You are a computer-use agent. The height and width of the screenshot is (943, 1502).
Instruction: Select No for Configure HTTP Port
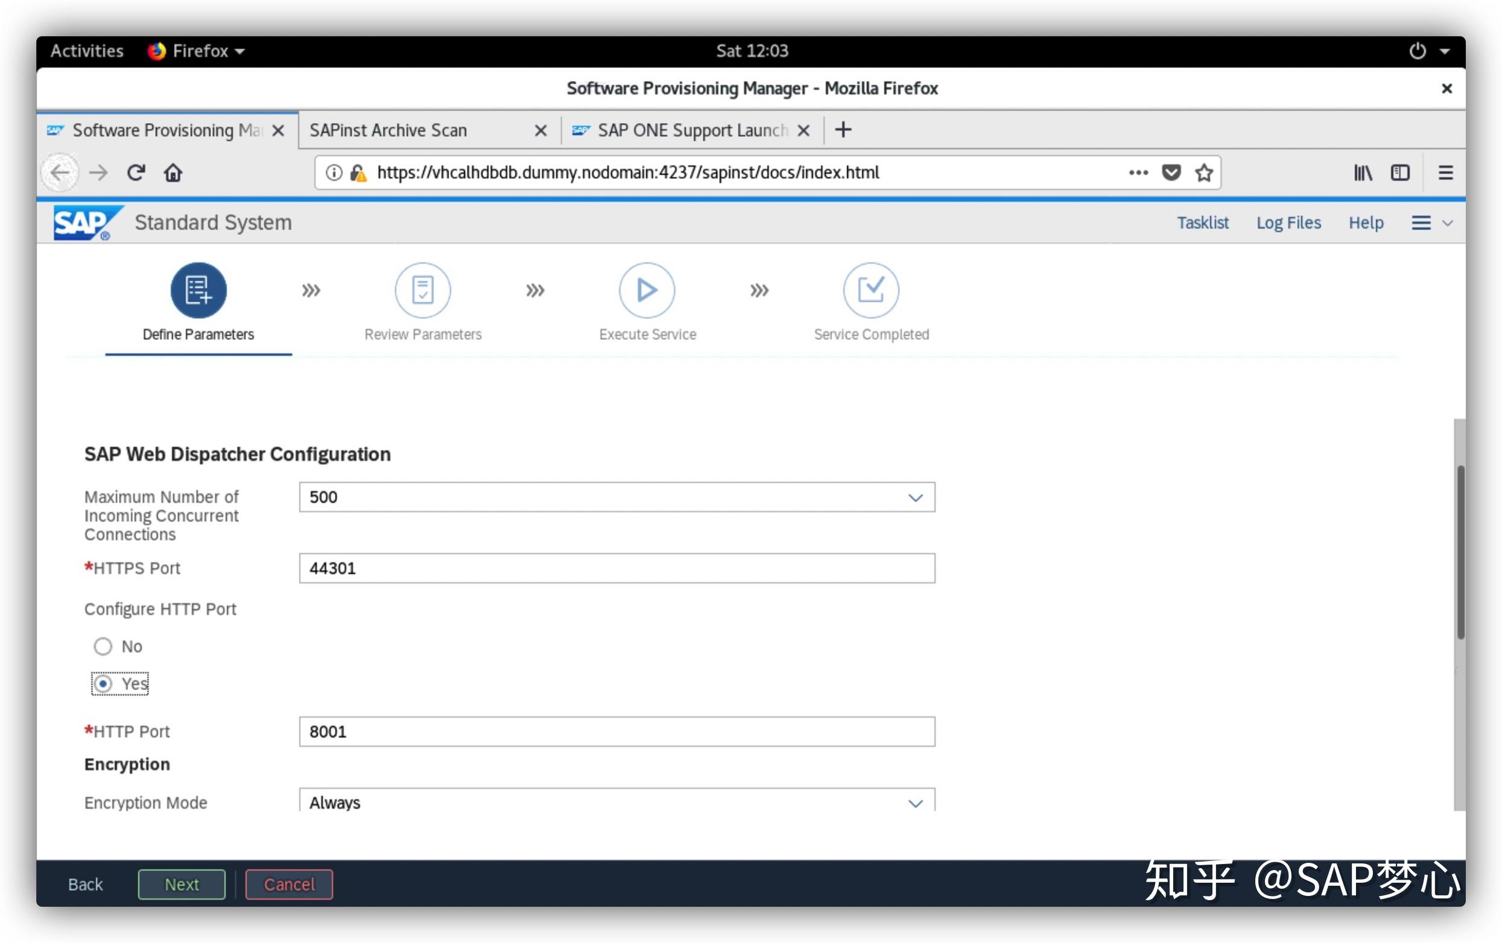point(103,646)
